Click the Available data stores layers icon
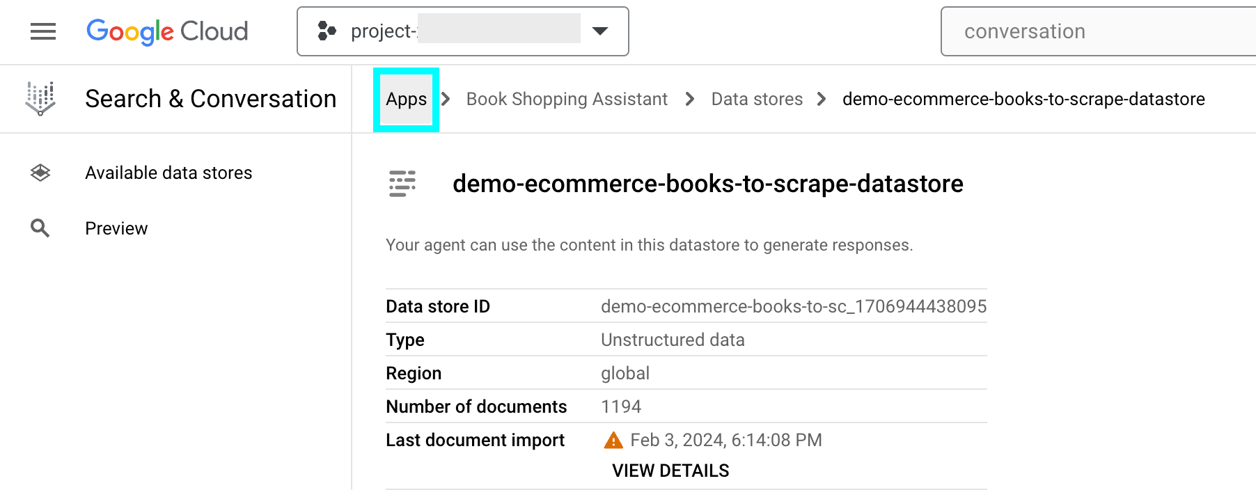The image size is (1256, 490). pos(40,173)
